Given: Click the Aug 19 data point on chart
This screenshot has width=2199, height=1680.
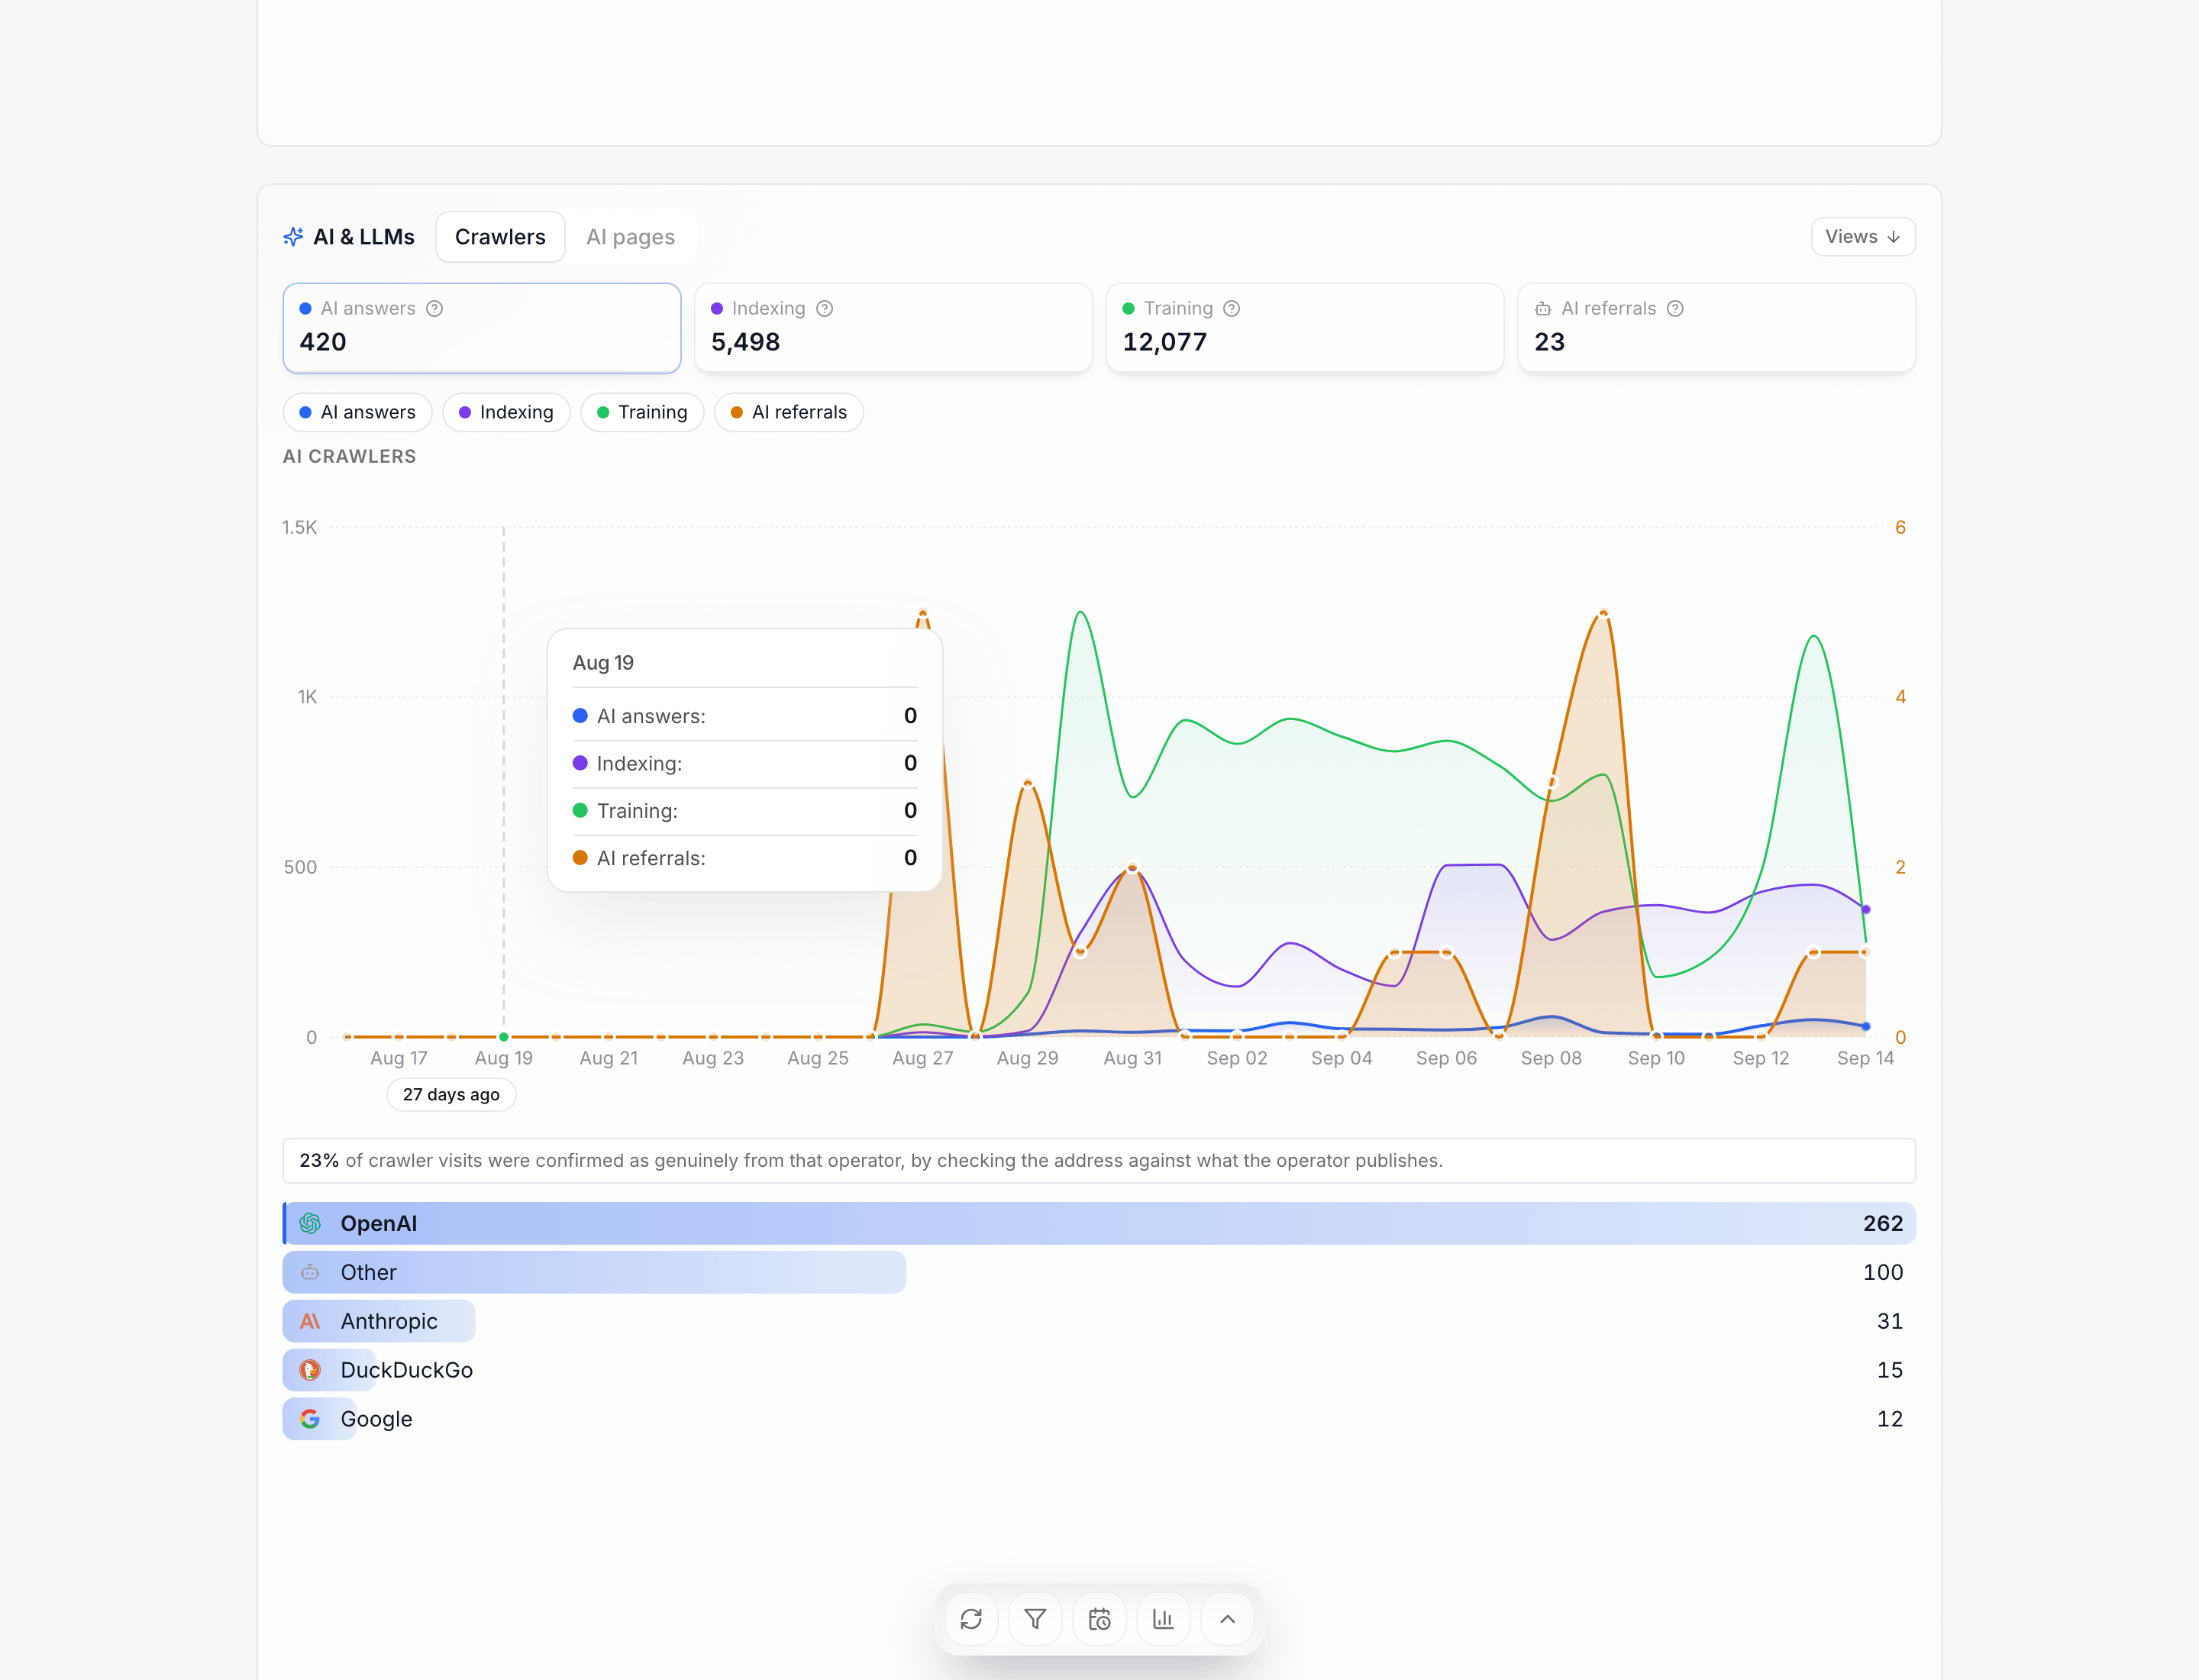Looking at the screenshot, I should 504,1037.
